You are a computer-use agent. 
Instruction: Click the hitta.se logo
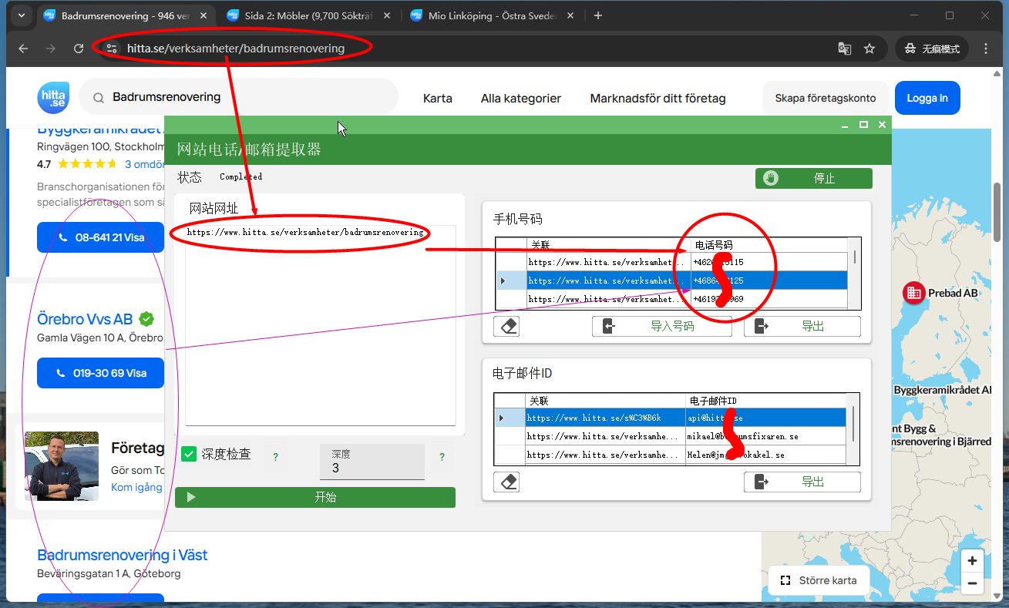point(53,98)
